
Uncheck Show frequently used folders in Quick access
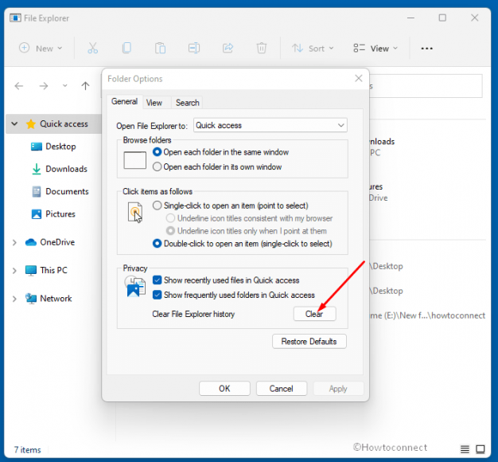[157, 295]
